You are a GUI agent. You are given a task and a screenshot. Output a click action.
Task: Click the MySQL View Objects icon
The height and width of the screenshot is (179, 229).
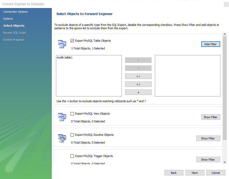coord(62,117)
